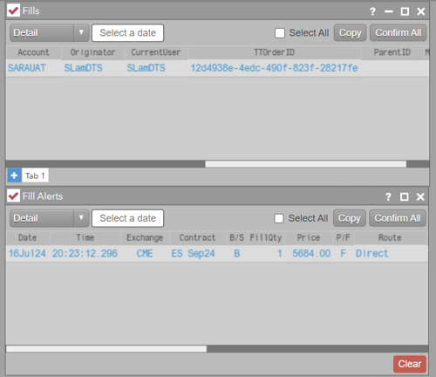Image resolution: width=436 pixels, height=377 pixels.
Task: Confirm all fills in the Fills widget
Action: coord(398,33)
